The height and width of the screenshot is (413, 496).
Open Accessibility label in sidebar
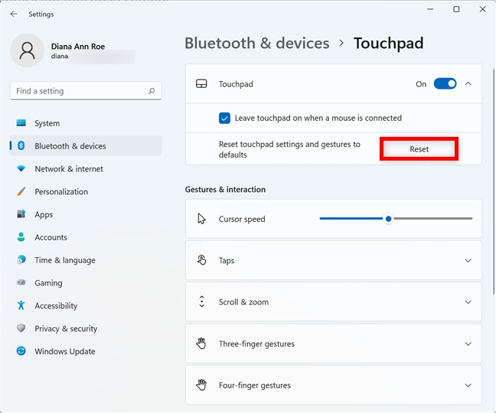56,306
